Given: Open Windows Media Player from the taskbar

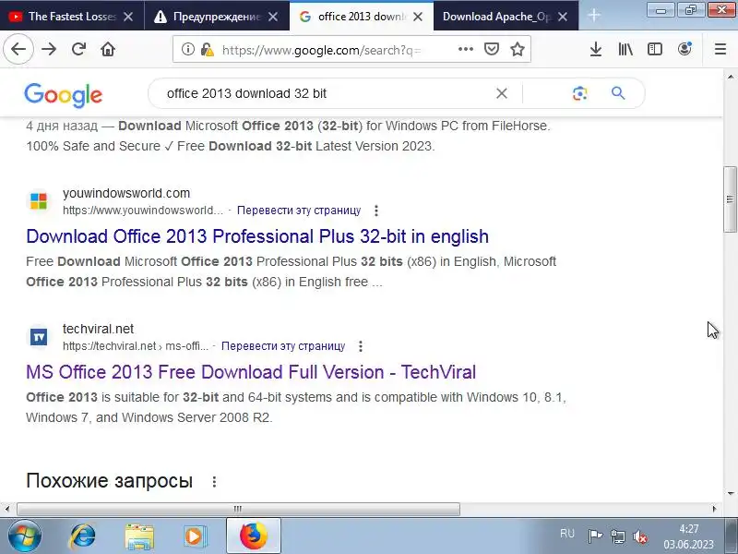Looking at the screenshot, I should [194, 536].
